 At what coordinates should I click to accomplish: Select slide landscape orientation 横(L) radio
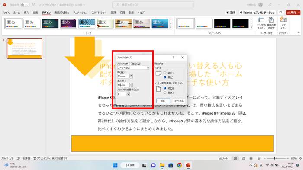click(165, 77)
